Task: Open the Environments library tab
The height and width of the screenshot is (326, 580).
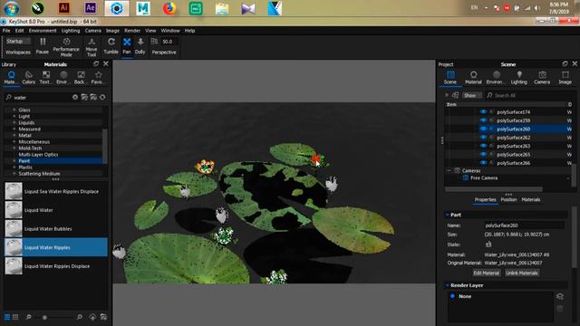Action: click(x=63, y=78)
